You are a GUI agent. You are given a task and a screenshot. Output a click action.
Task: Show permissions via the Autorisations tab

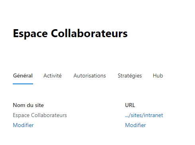pos(90,75)
